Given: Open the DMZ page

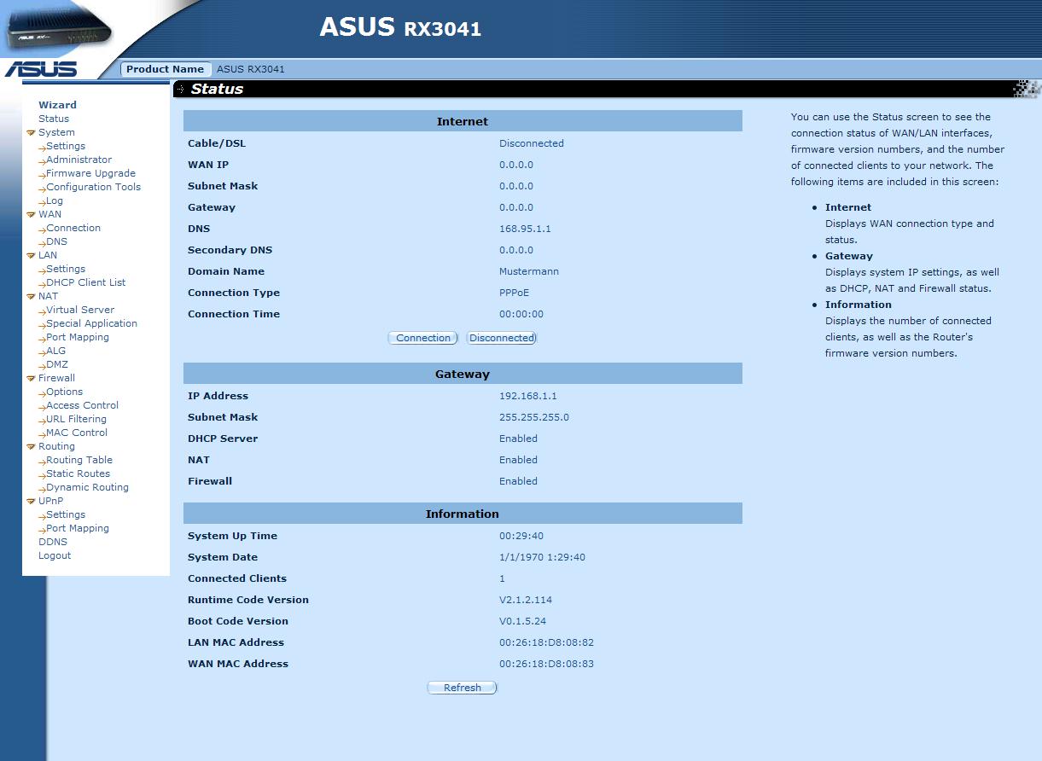Looking at the screenshot, I should tap(57, 364).
